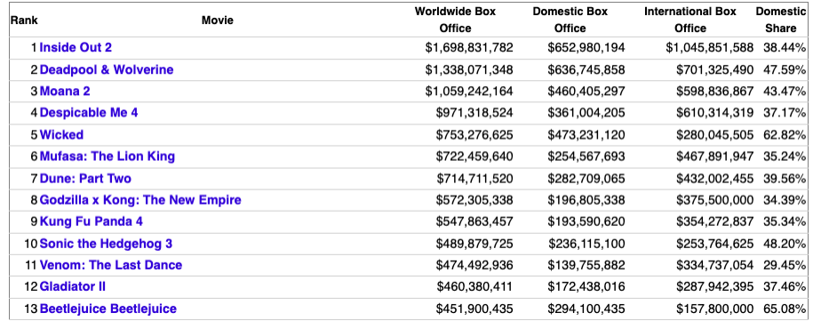Open the Sonic the Hedgehog 3 link
The image size is (813, 321).
(107, 244)
